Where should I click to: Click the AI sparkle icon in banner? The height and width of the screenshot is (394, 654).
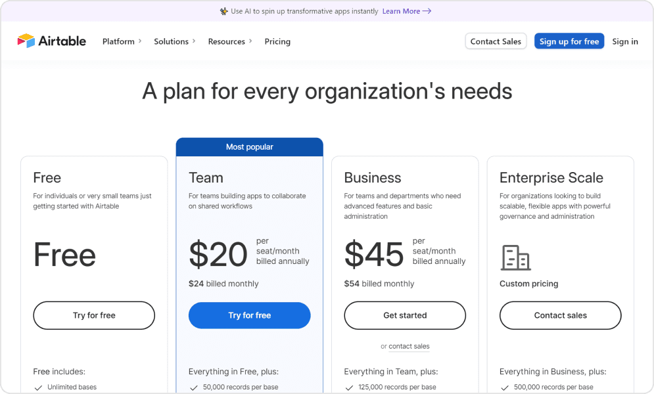(224, 11)
